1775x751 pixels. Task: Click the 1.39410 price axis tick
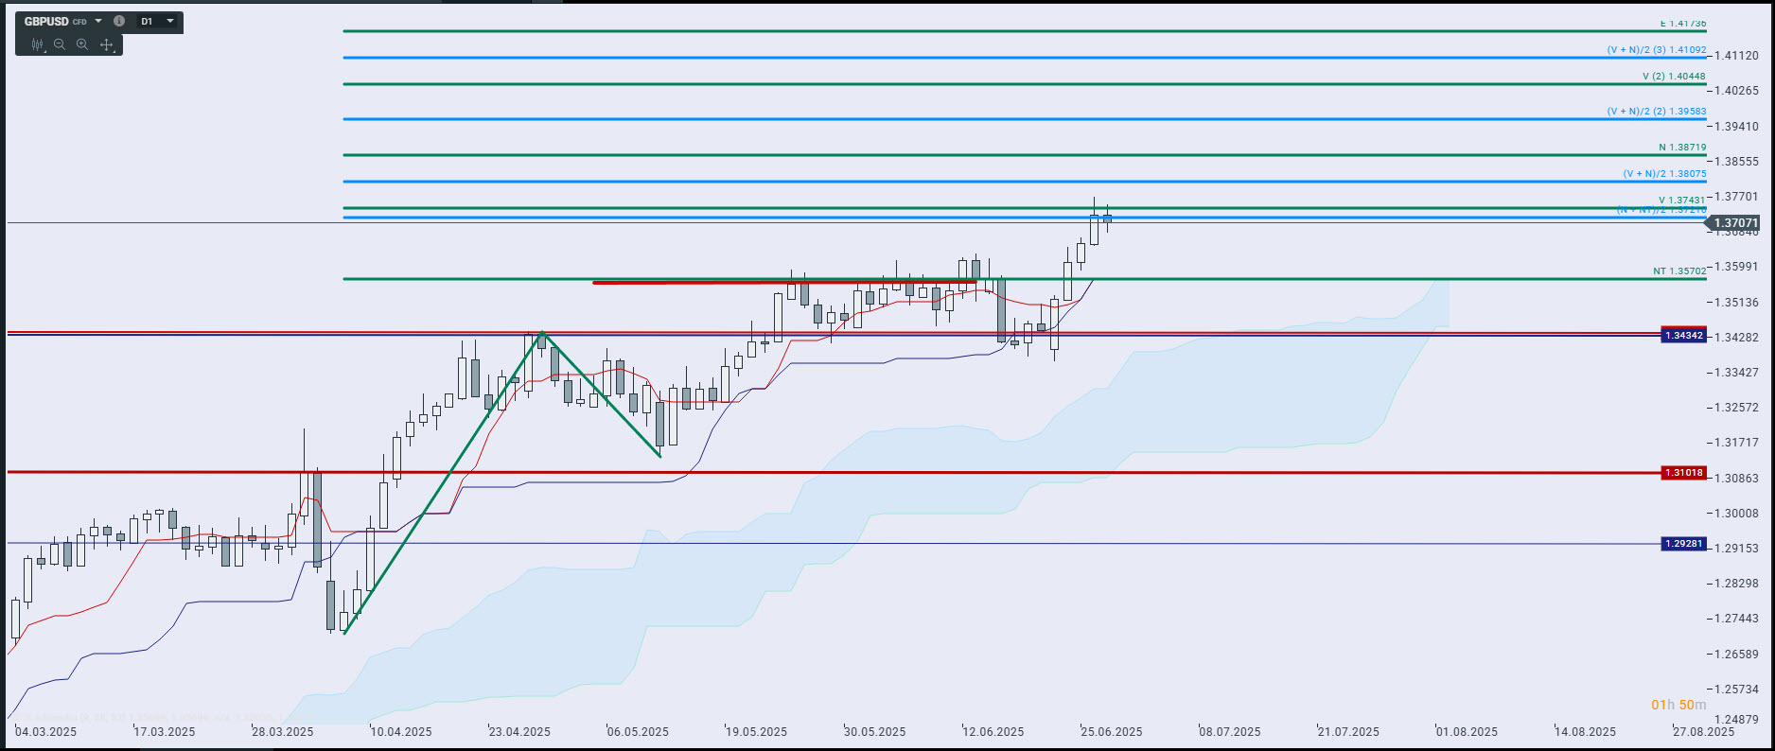tap(1736, 127)
